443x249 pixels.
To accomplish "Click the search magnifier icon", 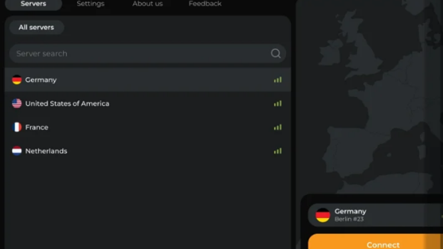I will [x=275, y=53].
